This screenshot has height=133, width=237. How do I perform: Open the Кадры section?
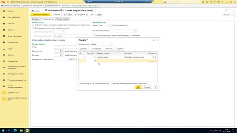click(10, 49)
